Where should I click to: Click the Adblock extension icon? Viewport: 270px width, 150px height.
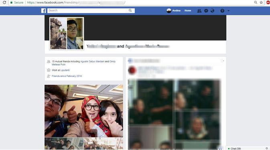pyautogui.click(x=268, y=2)
